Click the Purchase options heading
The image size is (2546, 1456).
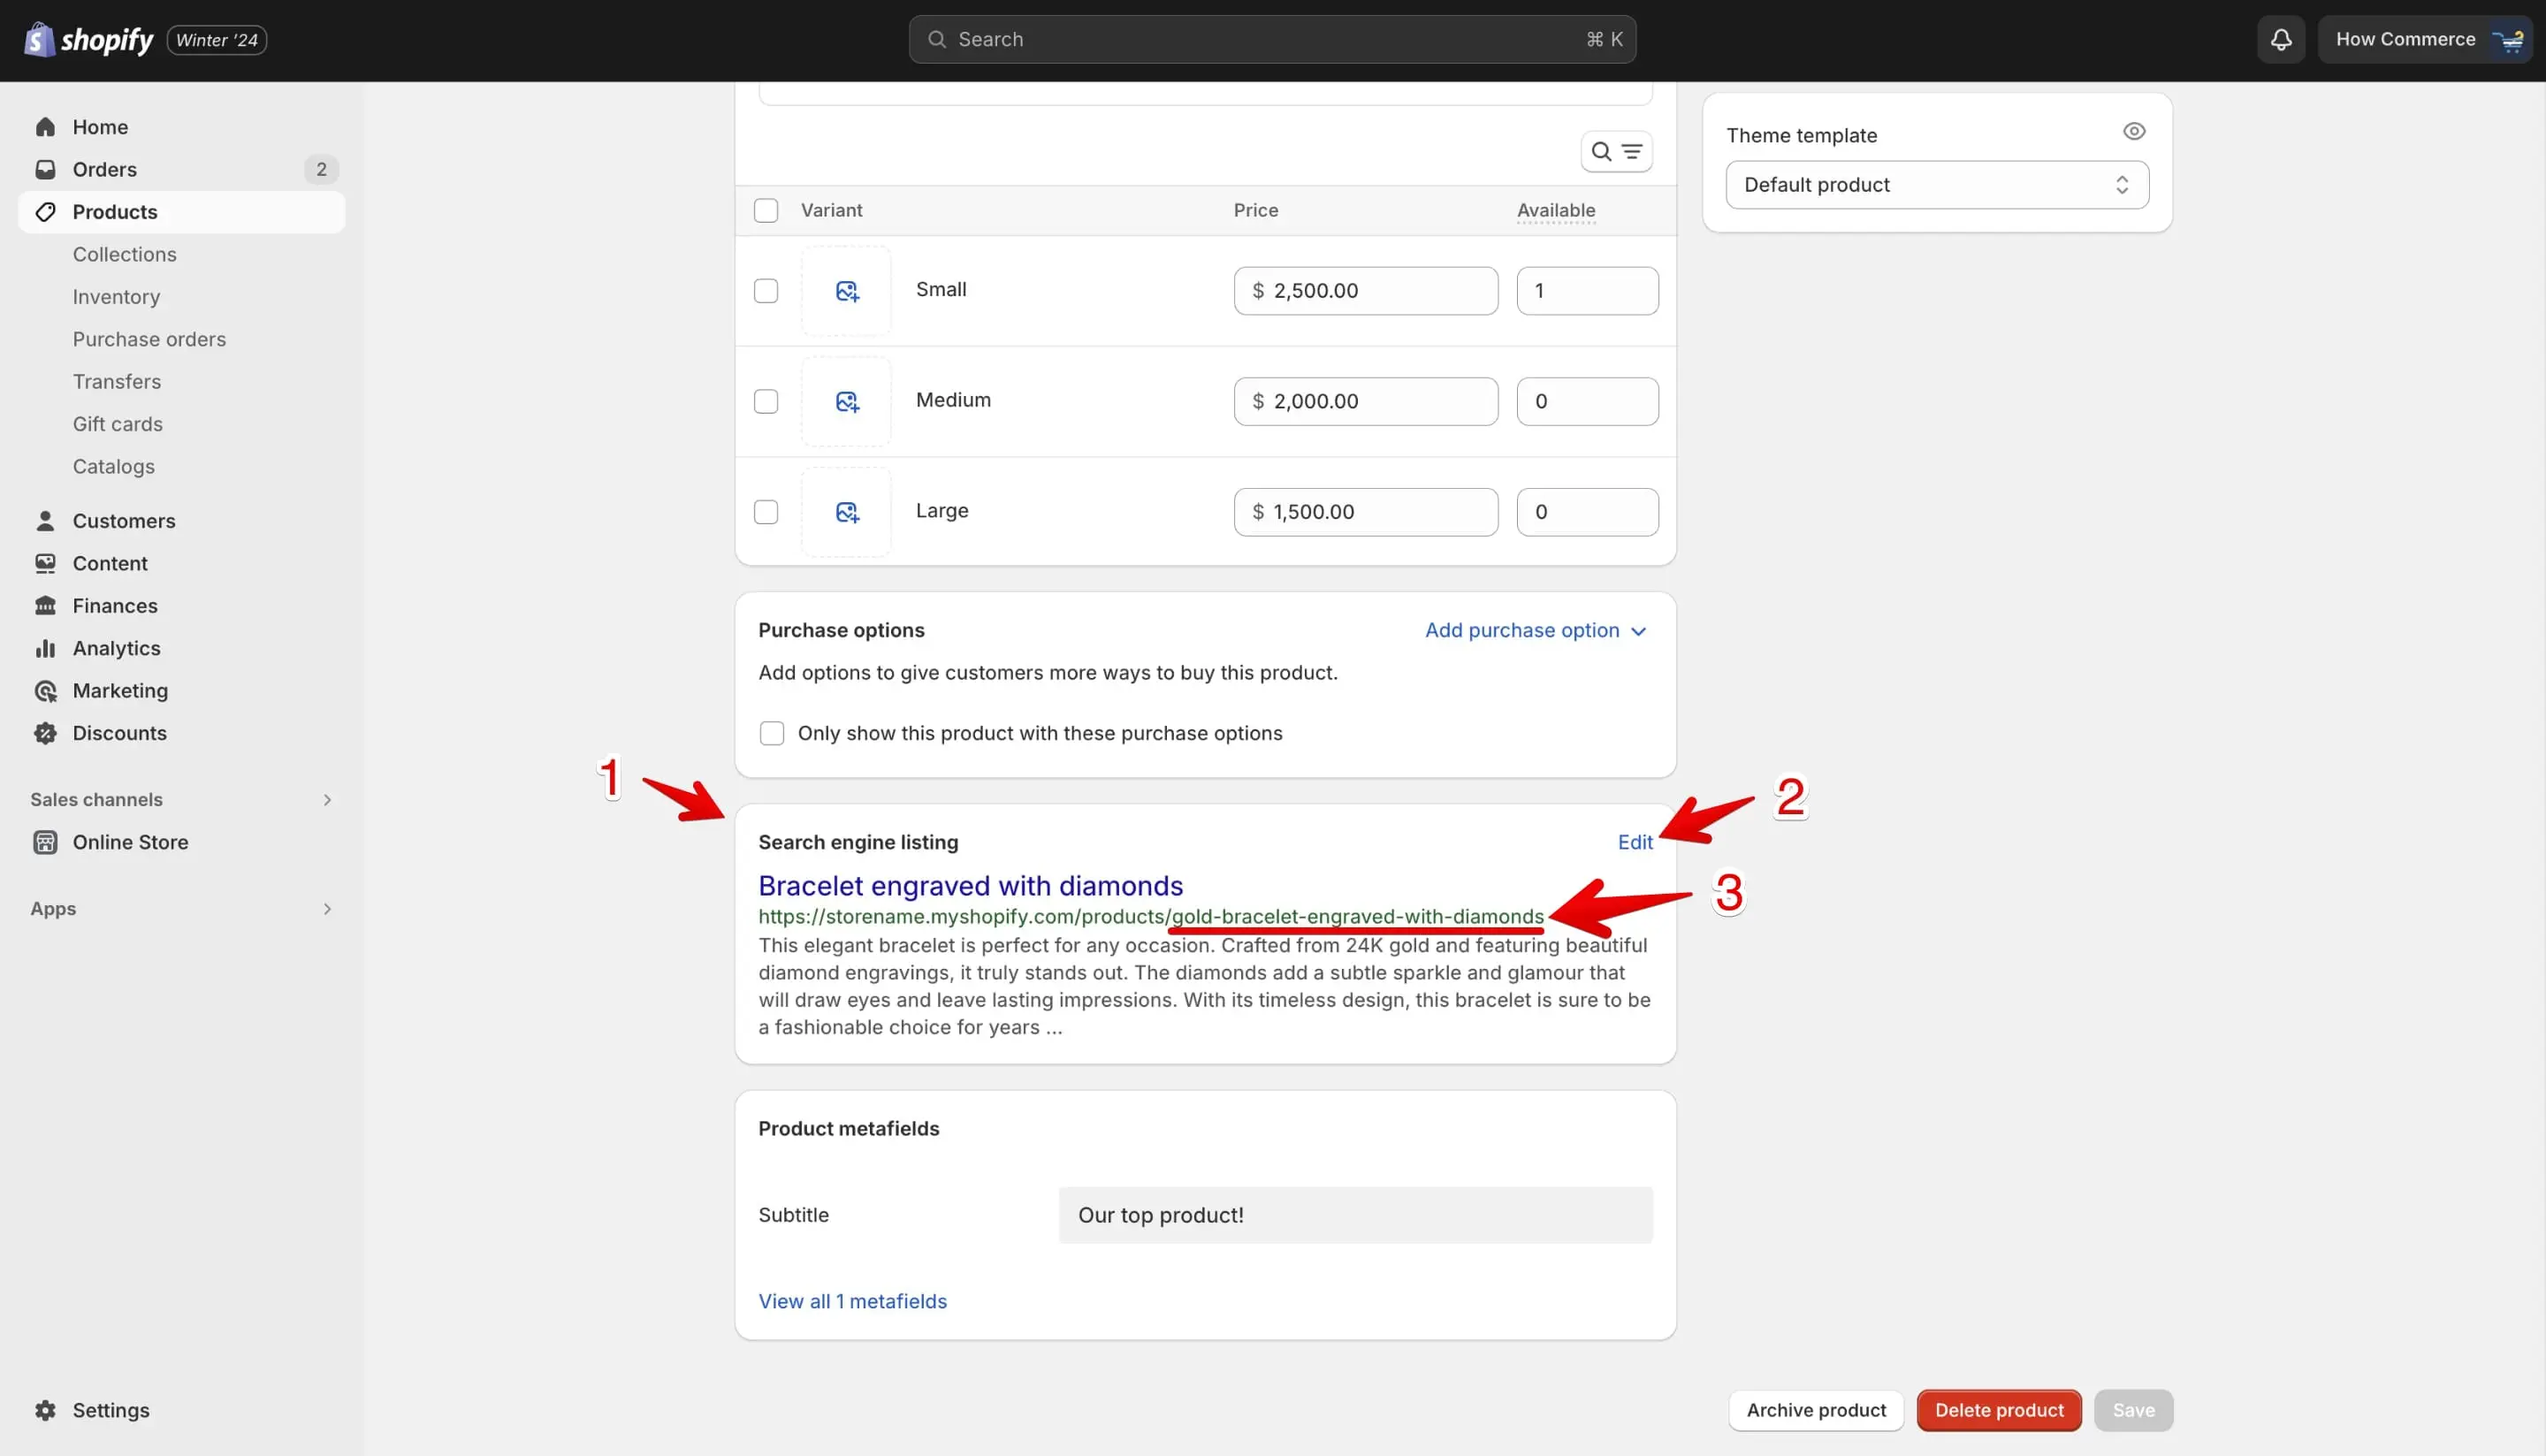pos(841,630)
